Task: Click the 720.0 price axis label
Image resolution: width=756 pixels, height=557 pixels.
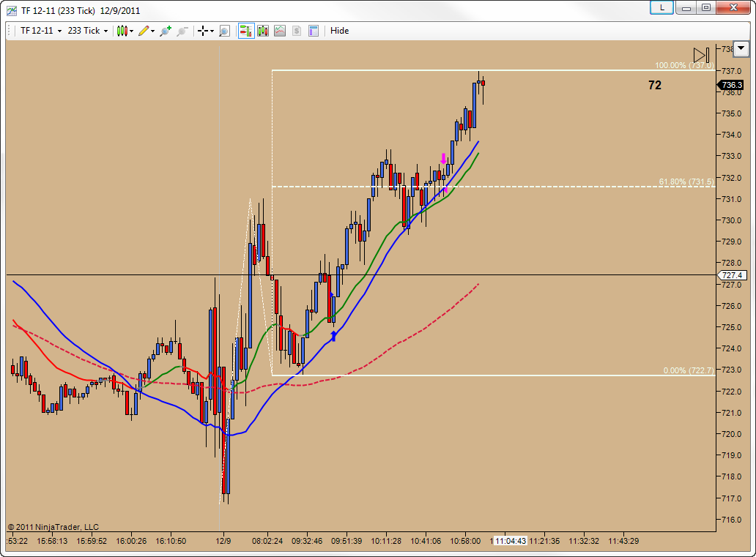Action: tap(731, 433)
